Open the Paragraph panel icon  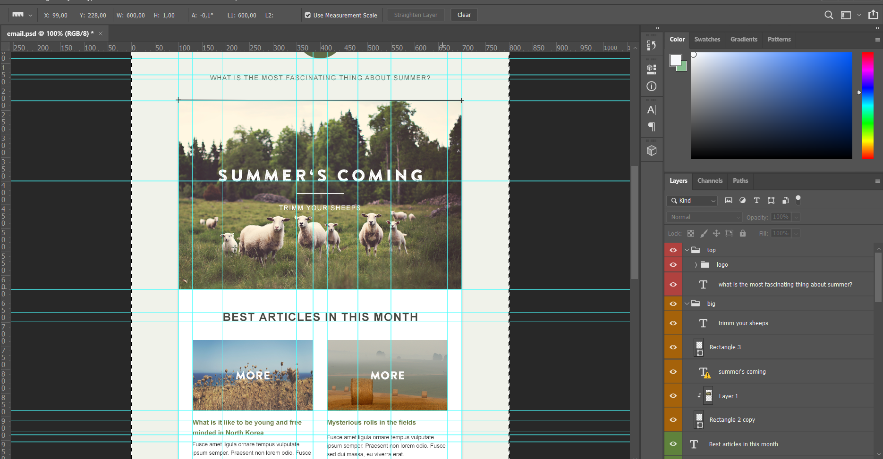[x=651, y=127]
